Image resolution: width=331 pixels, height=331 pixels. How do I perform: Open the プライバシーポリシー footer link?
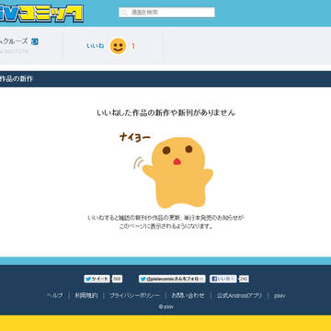[134, 296]
